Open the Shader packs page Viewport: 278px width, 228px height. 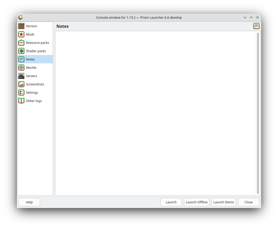coord(36,51)
